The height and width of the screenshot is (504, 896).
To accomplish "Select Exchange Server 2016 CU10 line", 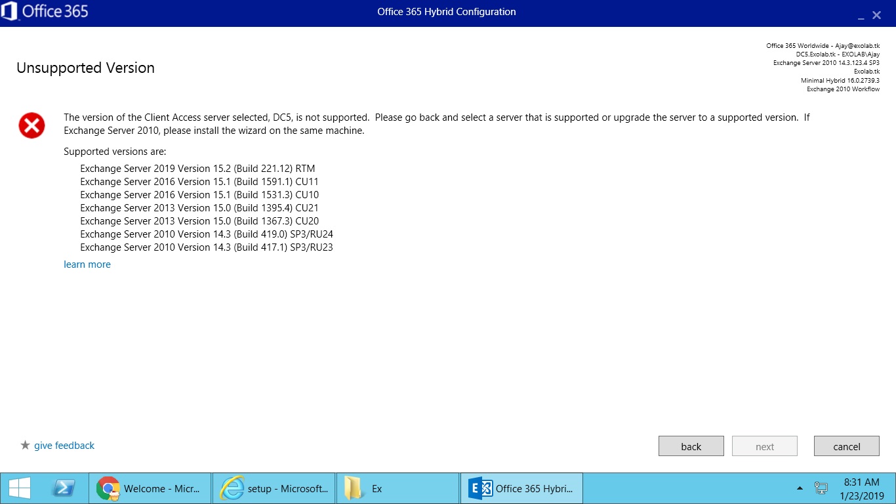I will click(199, 195).
